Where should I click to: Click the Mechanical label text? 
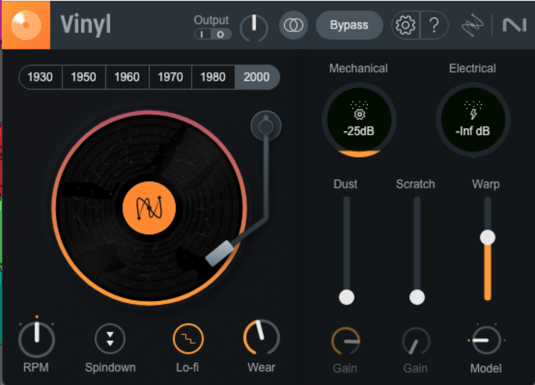click(x=358, y=68)
